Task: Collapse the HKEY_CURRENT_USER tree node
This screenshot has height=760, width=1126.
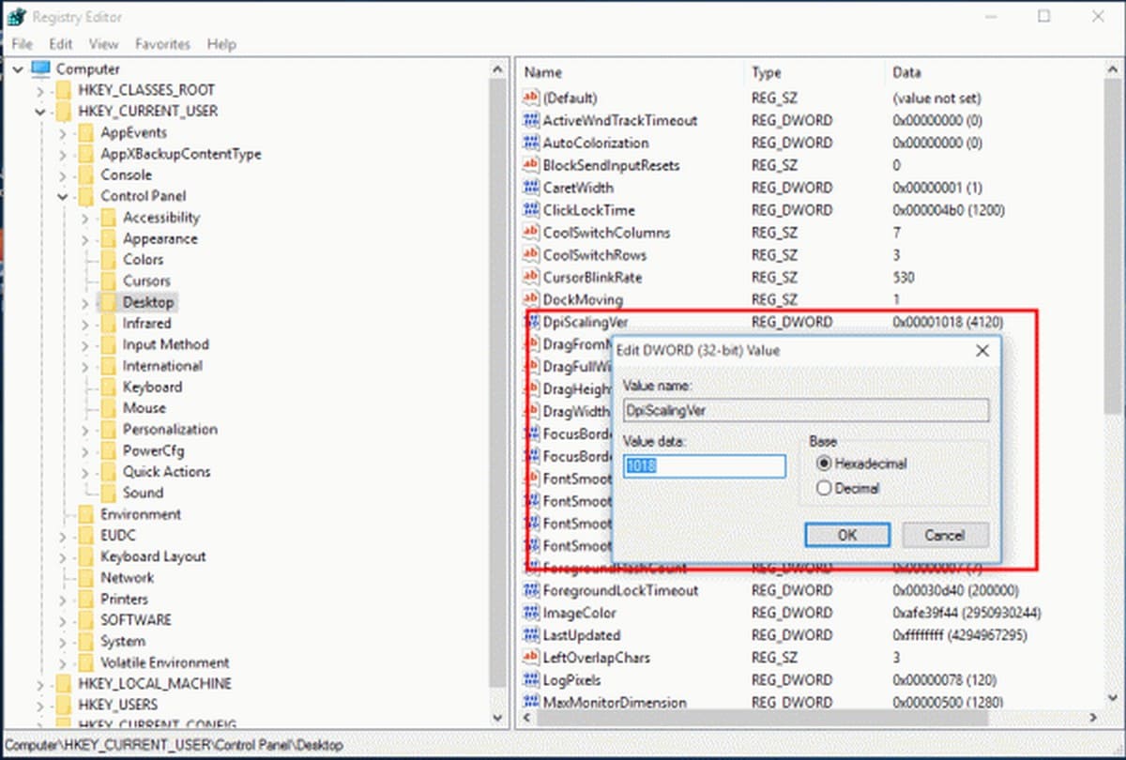Action: click(x=39, y=112)
